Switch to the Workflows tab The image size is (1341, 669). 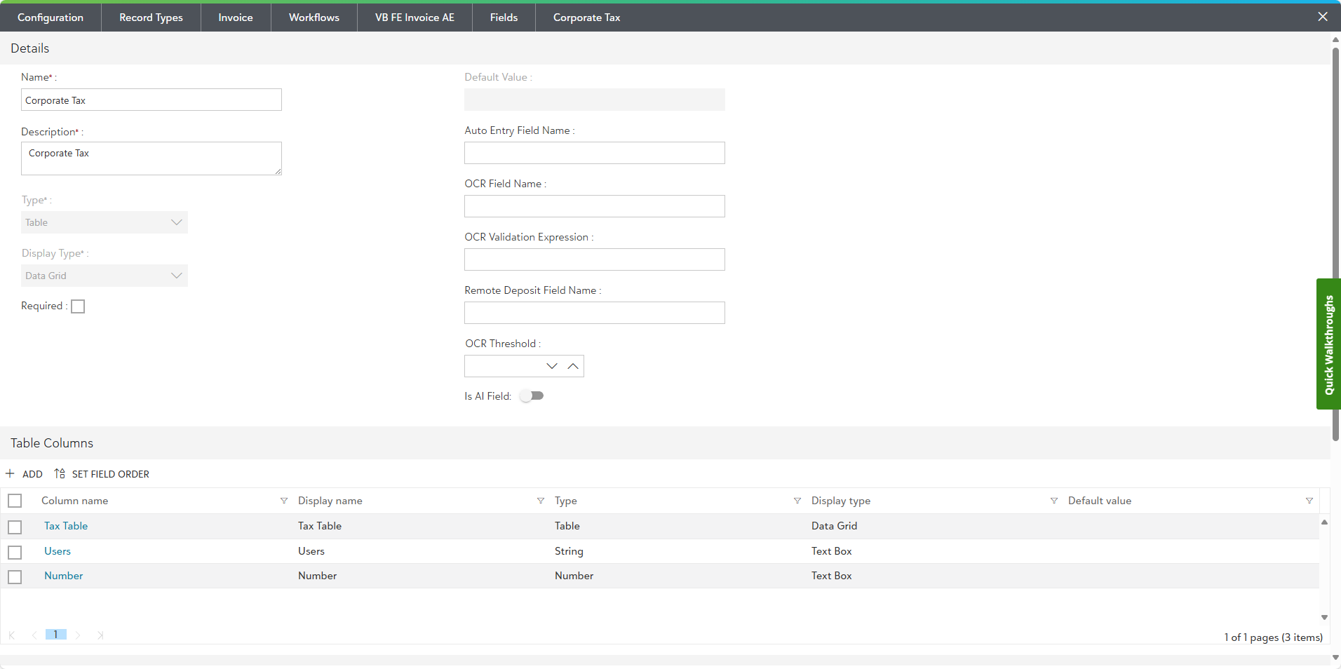point(314,18)
